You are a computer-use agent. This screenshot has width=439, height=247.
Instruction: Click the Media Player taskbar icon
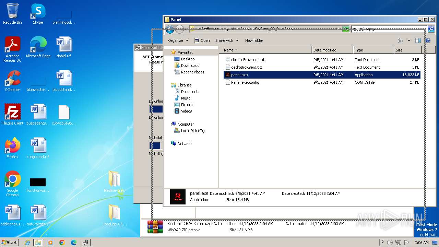coord(50,243)
